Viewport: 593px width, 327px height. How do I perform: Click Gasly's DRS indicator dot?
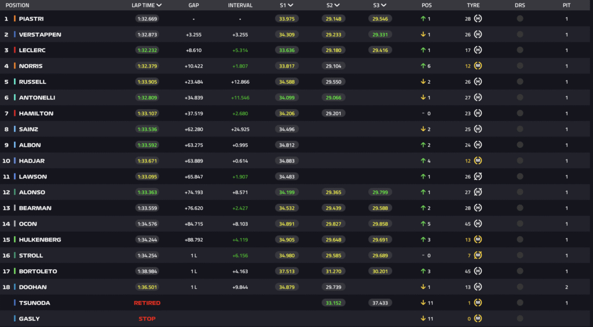[x=520, y=319]
